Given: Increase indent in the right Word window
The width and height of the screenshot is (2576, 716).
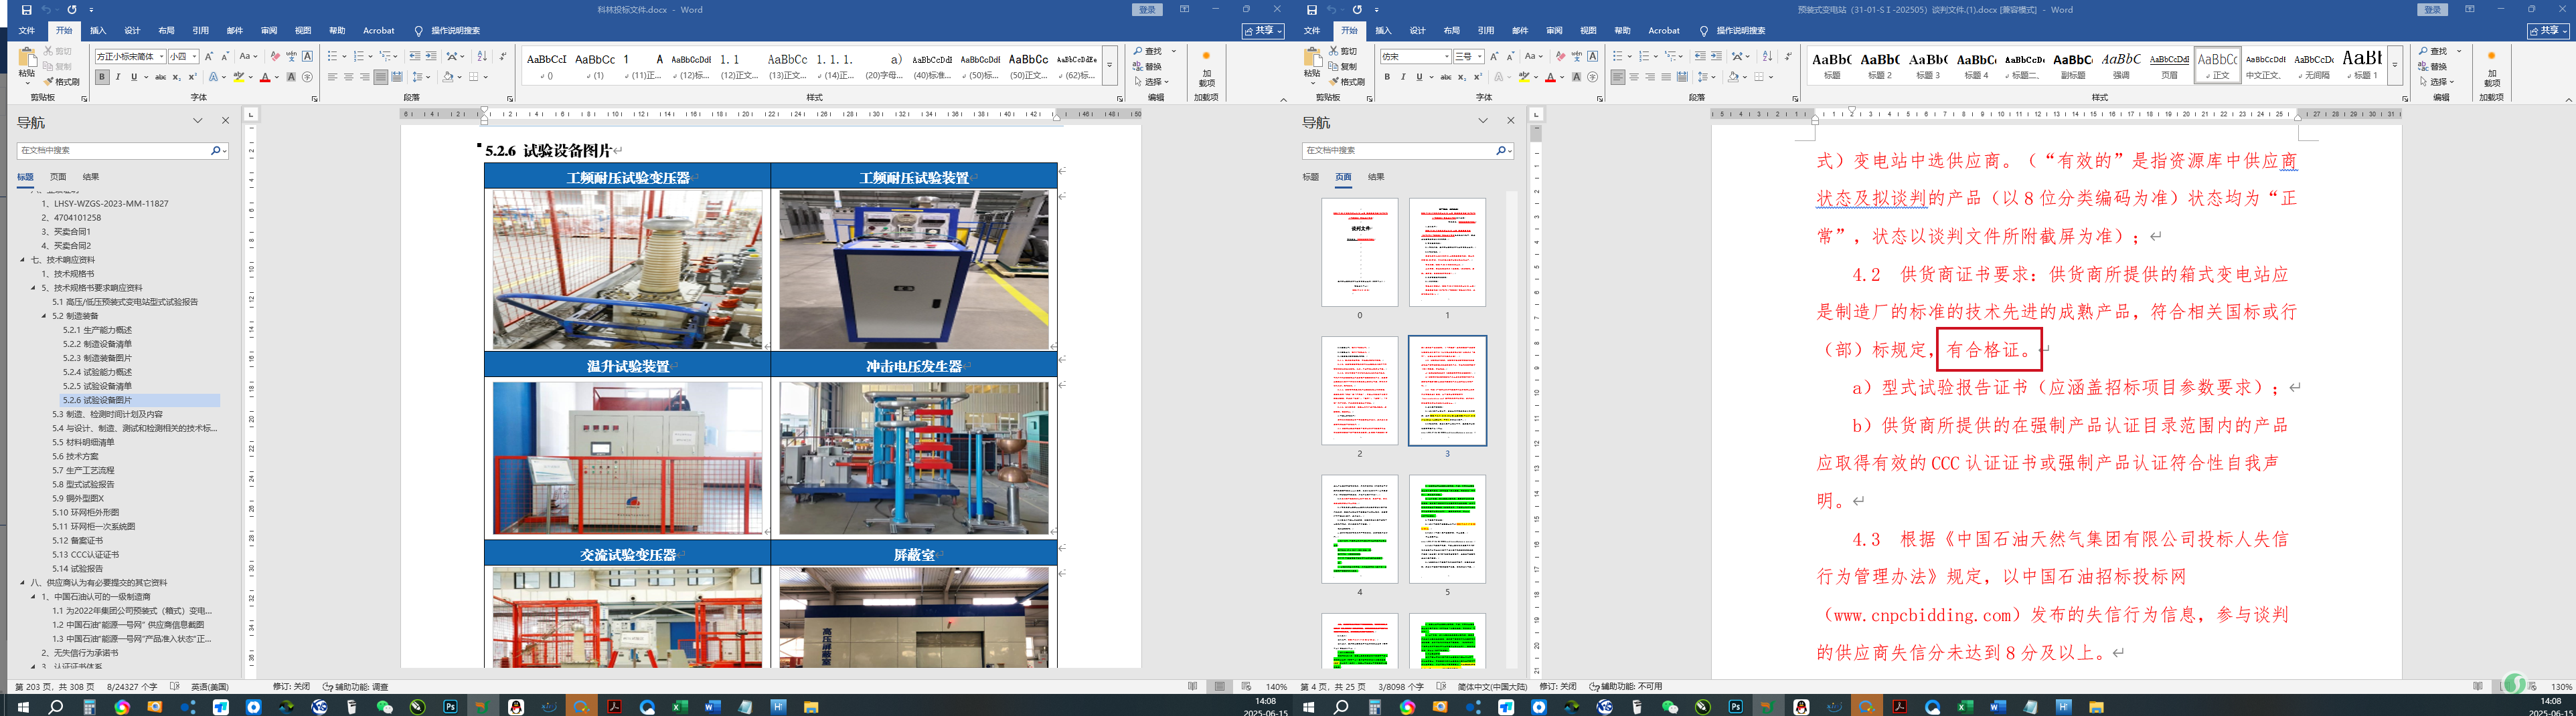Looking at the screenshot, I should (x=1716, y=56).
